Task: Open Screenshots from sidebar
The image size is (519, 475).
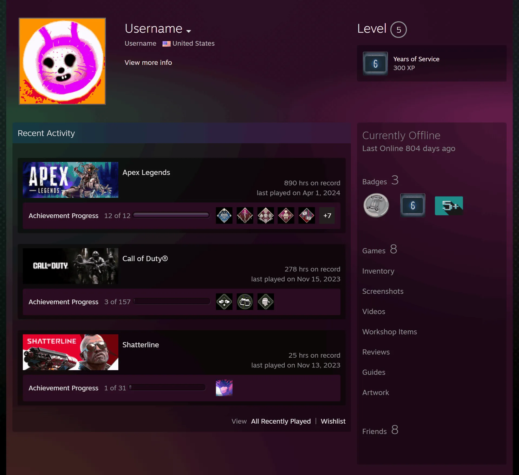Action: (x=383, y=291)
